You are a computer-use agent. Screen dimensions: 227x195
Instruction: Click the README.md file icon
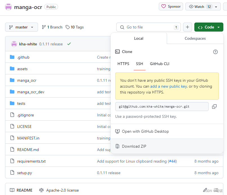pyautogui.click(x=12, y=149)
